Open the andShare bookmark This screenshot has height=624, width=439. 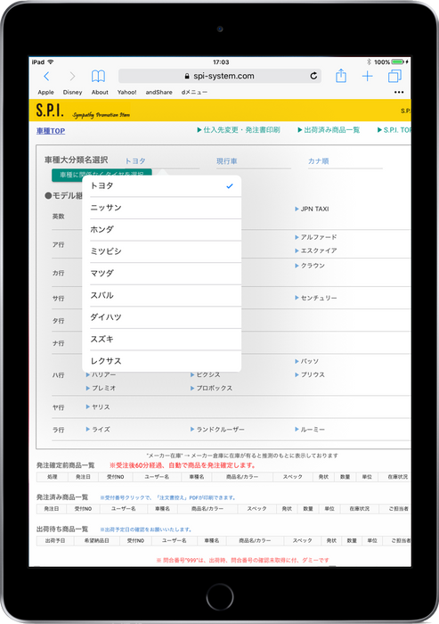pos(159,92)
